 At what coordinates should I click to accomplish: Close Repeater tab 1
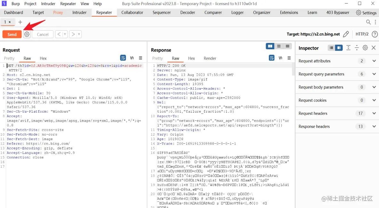pyautogui.click(x=10, y=22)
